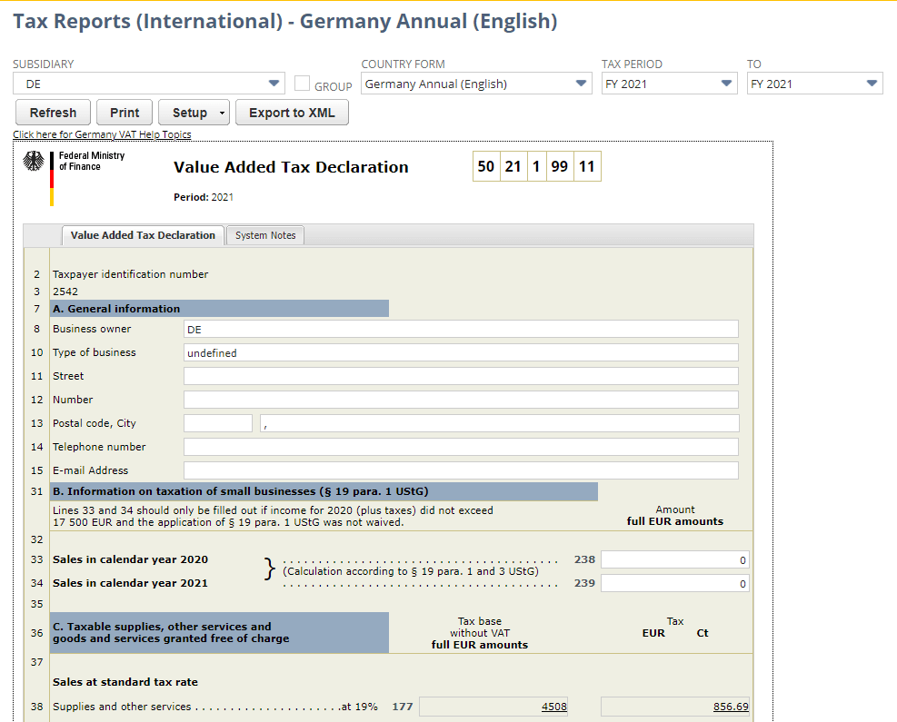897x722 pixels.
Task: Click the Federal Ministry of Finance eagle logo
Action: click(35, 162)
